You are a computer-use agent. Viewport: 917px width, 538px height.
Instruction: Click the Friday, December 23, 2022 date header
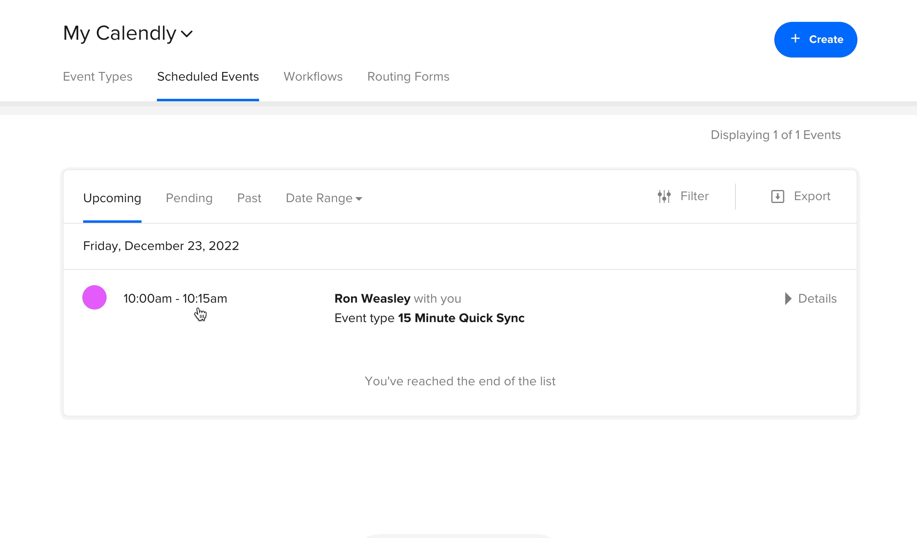pos(161,246)
